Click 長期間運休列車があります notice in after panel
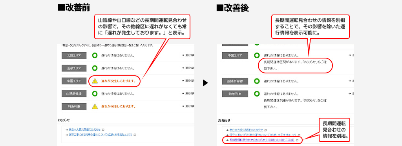The width and height of the screenshot is (402, 146). (295, 103)
